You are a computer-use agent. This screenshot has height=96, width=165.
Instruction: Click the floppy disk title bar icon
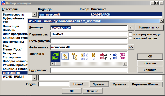click(x=3, y=3)
